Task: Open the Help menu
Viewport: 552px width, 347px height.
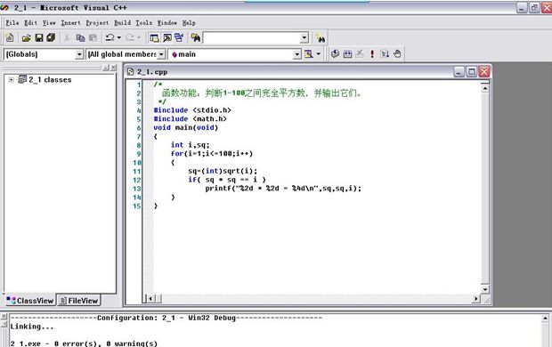Action: [189, 23]
